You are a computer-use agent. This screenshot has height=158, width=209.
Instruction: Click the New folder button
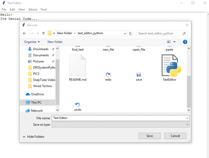55,42
